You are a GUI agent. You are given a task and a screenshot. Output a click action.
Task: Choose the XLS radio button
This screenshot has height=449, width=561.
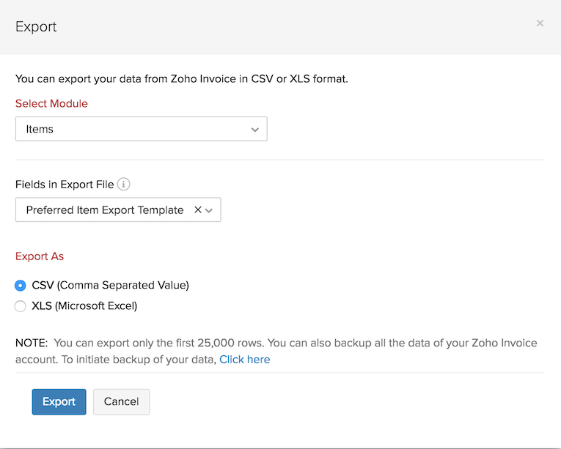21,306
